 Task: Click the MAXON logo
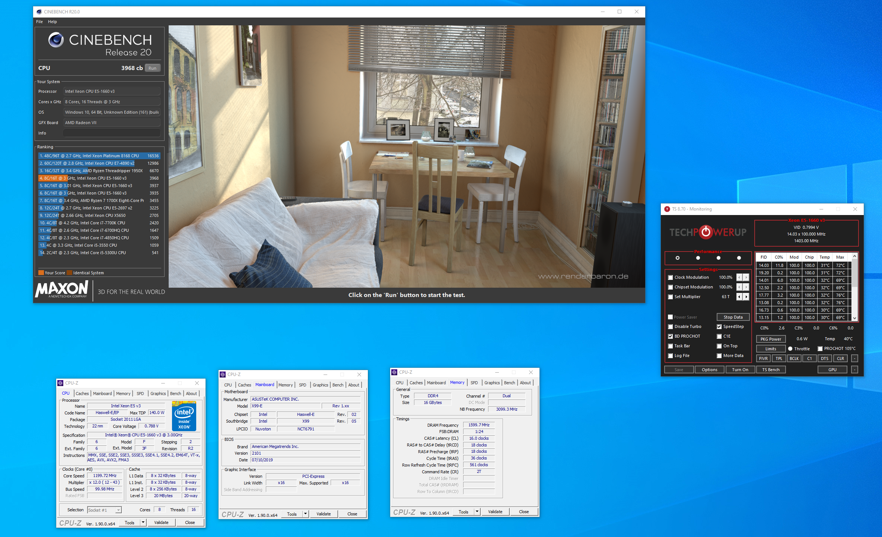coord(62,289)
